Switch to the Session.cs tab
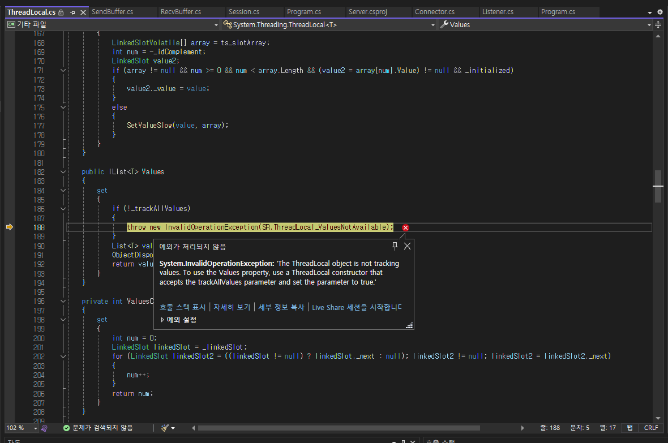This screenshot has width=668, height=443. [x=243, y=12]
